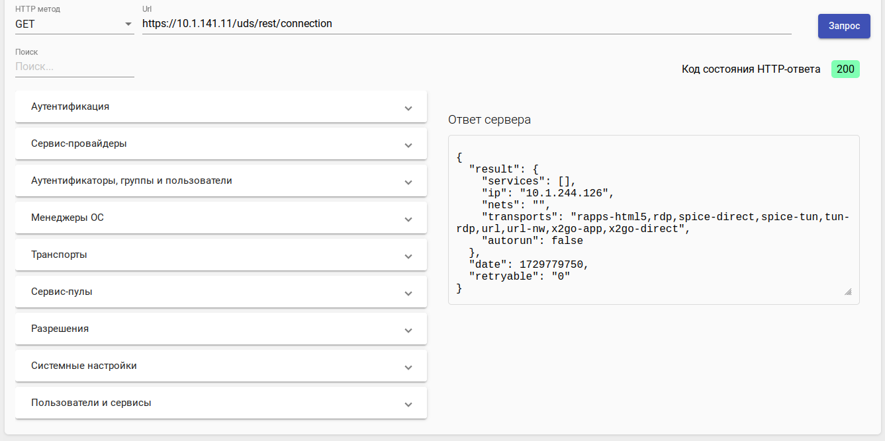Click the chevron beside Системные настройки
Screen dimensions: 885x441
(408, 368)
